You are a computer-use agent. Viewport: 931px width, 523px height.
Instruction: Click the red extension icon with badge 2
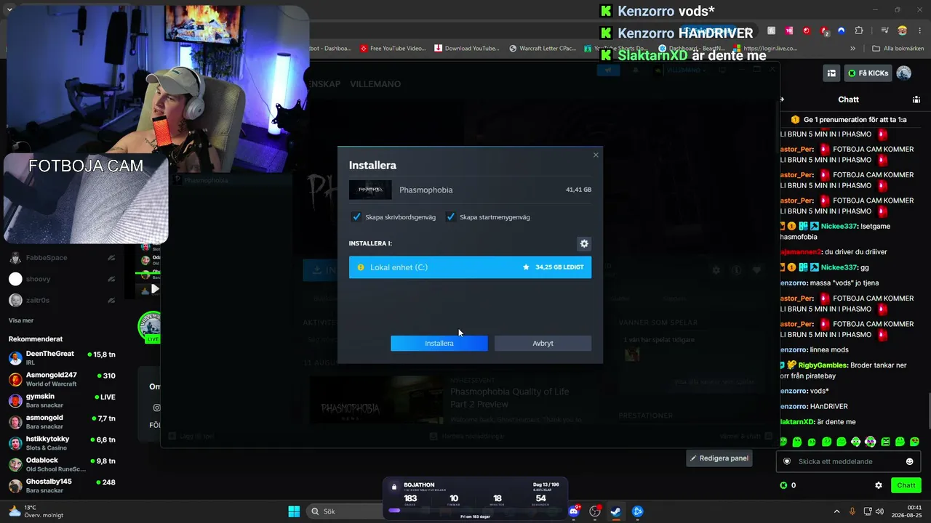[x=824, y=31]
